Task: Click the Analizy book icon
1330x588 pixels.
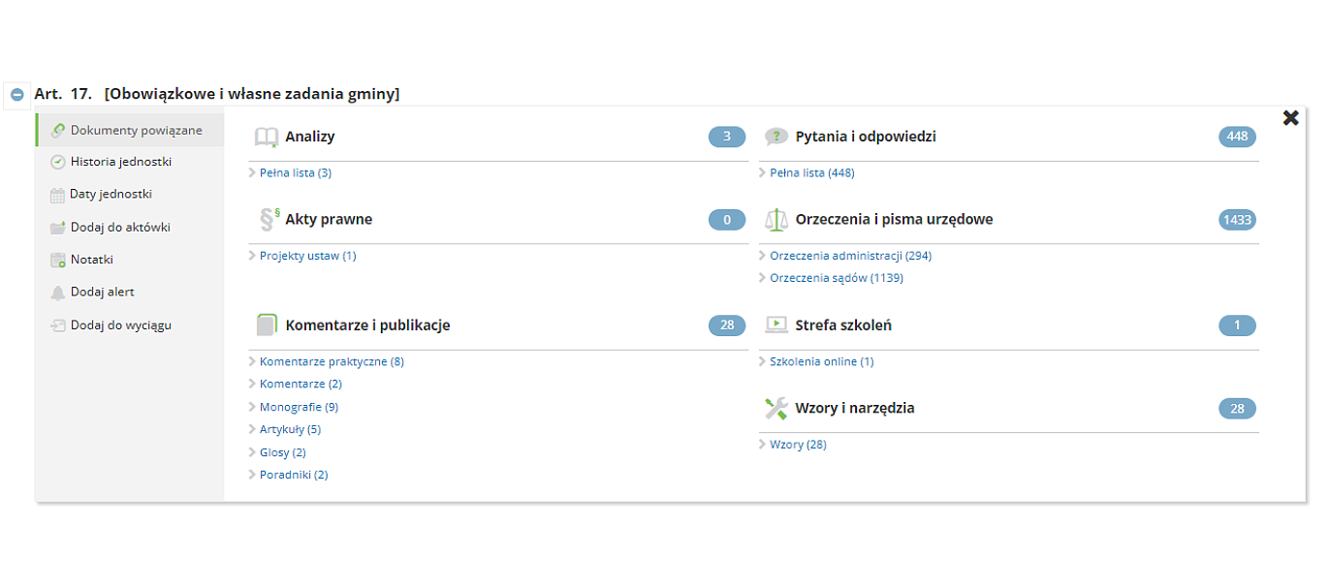Action: [266, 137]
